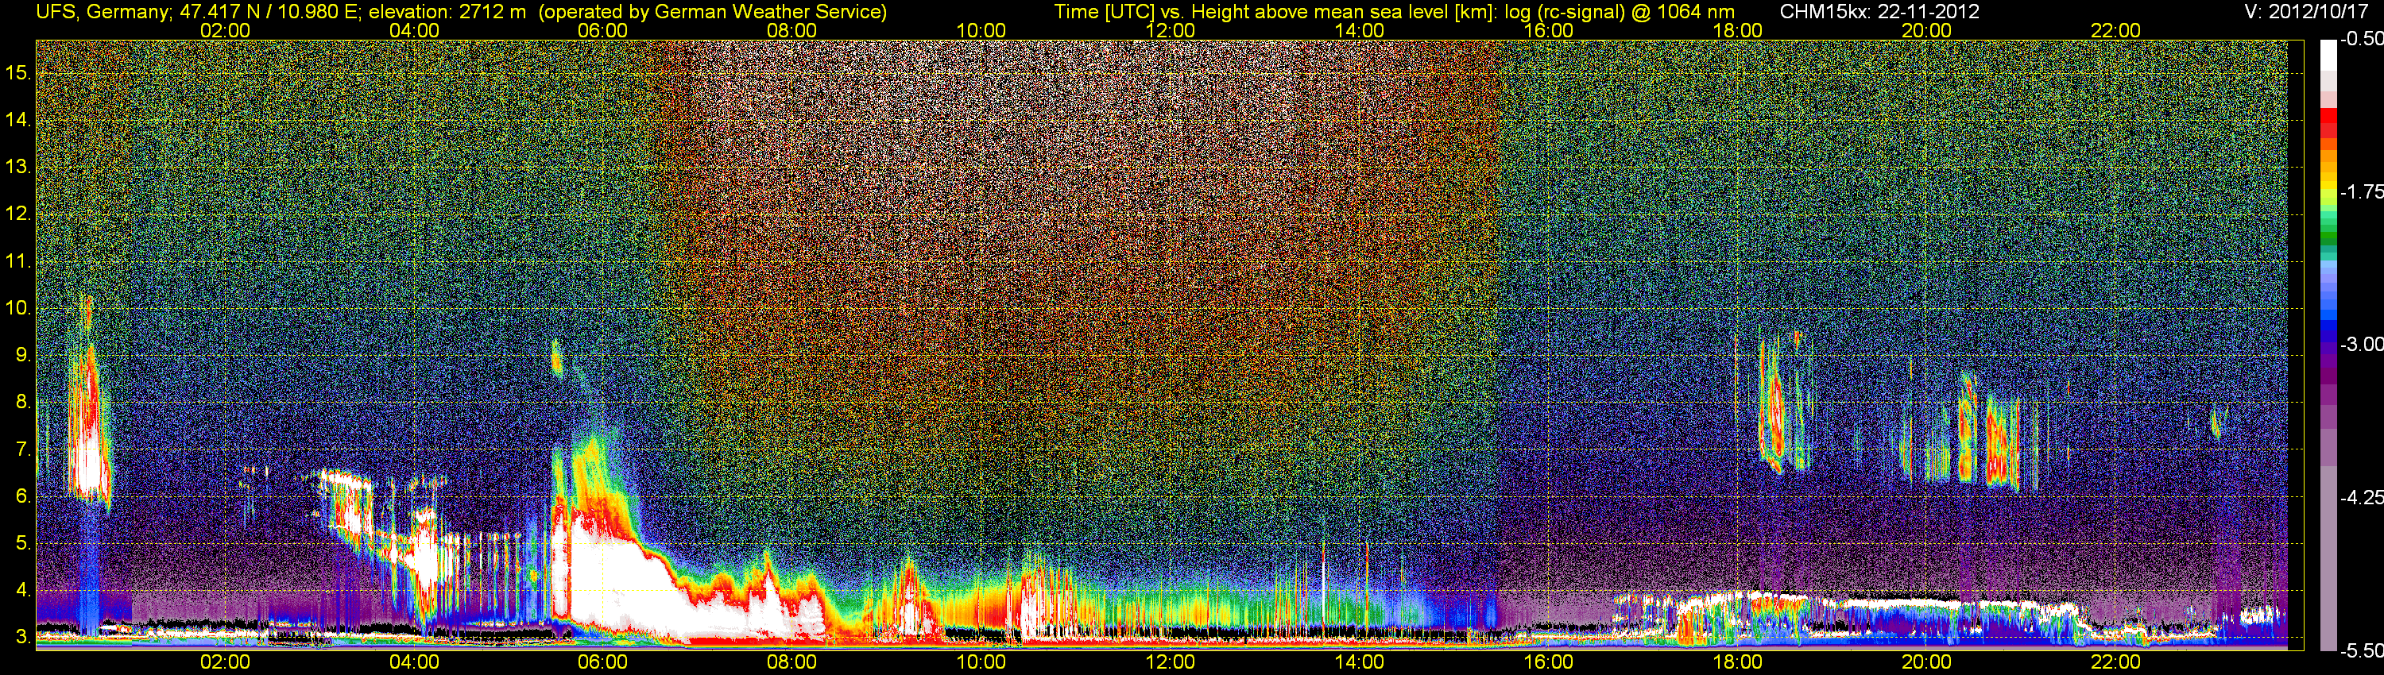The height and width of the screenshot is (675, 2384).
Task: Click the 16:00 label on top time axis
Action: tap(1548, 30)
